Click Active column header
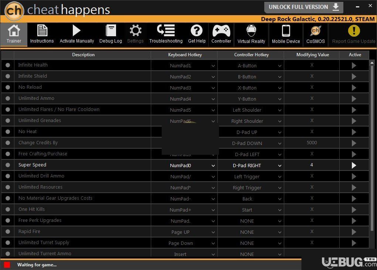Image resolution: width=377 pixels, height=270 pixels. pyautogui.click(x=355, y=55)
